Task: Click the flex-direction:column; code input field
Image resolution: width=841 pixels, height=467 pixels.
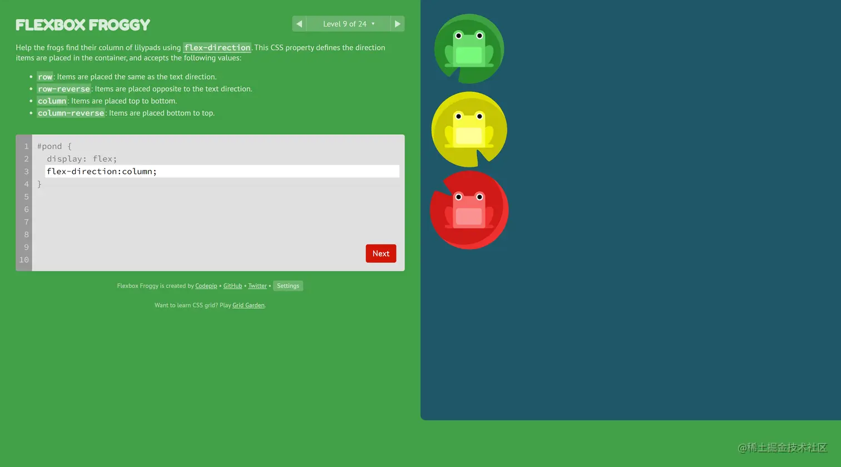Action: (x=222, y=171)
